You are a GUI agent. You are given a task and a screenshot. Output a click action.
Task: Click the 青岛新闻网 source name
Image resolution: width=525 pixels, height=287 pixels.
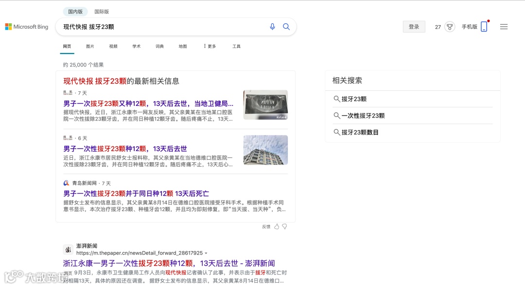[85, 183]
